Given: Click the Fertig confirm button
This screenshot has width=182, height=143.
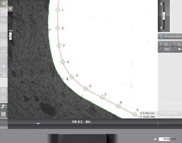Looking at the screenshot, I should click(173, 113).
